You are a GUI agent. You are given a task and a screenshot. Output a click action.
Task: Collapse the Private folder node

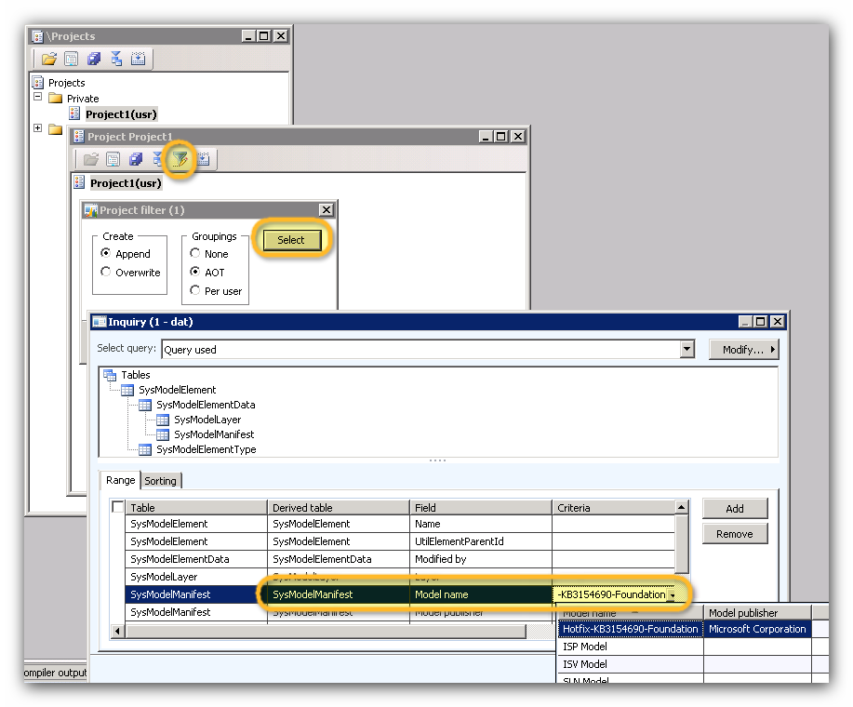pos(38,97)
